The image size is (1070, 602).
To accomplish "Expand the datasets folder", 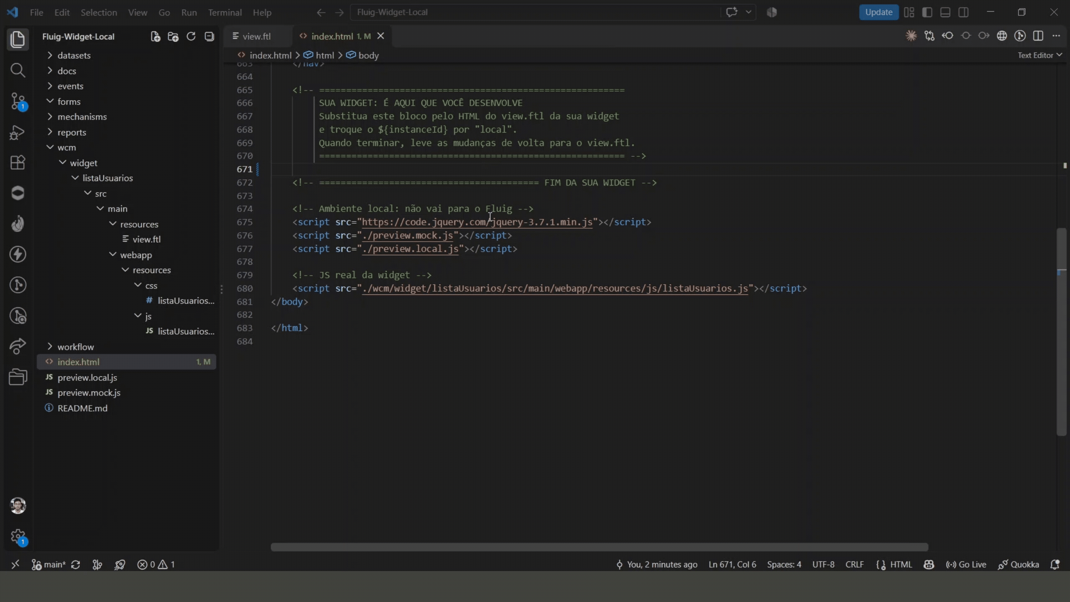I will click(126, 55).
